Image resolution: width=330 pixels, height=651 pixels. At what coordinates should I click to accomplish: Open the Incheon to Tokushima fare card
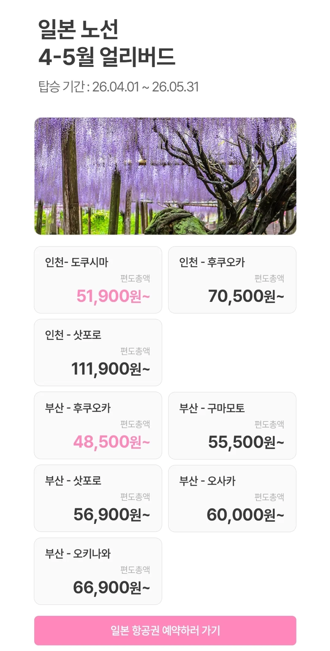point(98,280)
